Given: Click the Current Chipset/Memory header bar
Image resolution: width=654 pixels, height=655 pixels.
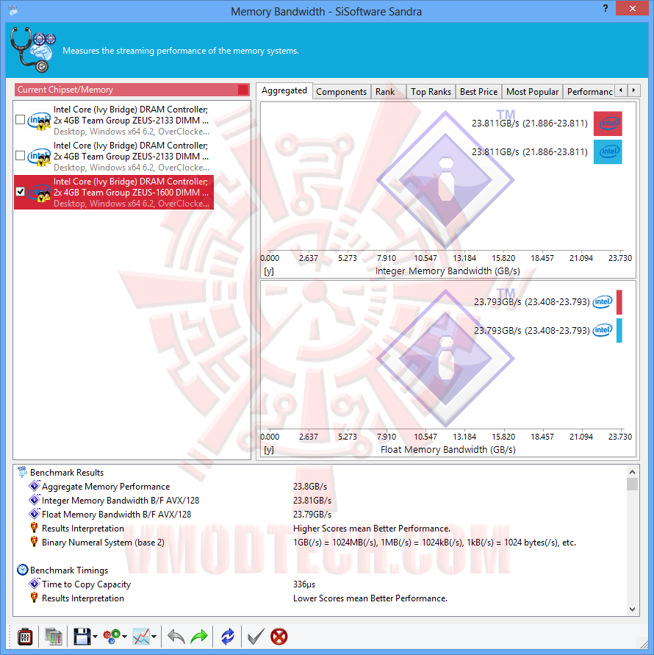Looking at the screenshot, I should (x=132, y=90).
